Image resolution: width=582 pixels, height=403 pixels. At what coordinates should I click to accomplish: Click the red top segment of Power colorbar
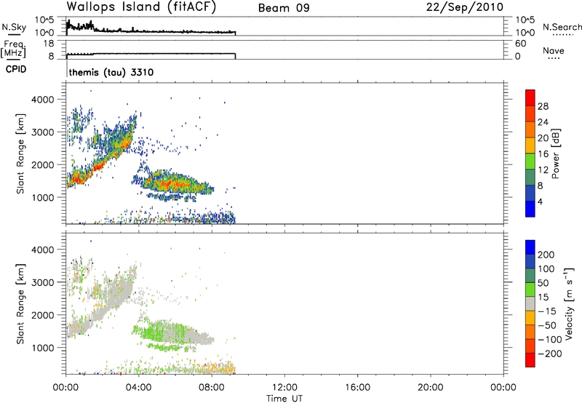(x=530, y=97)
